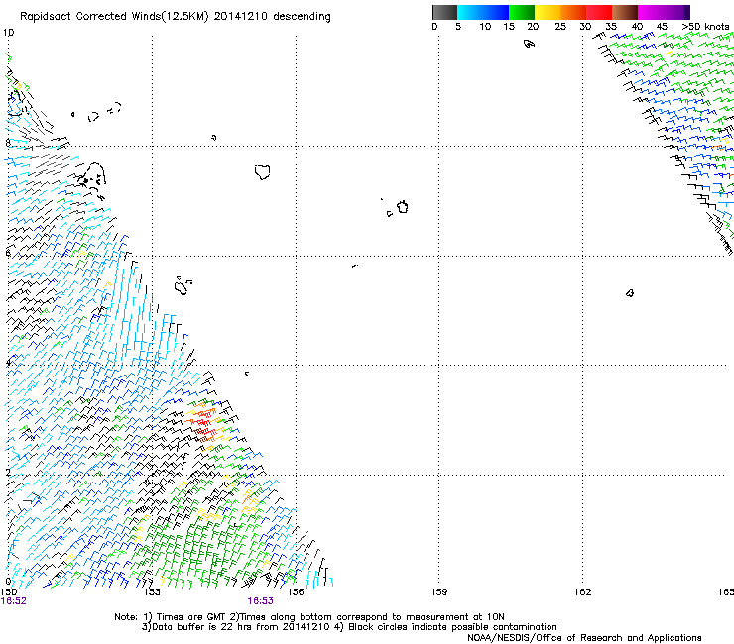Click the cyan 5-10 knots color swatch
This screenshot has height=644, width=734.
[x=470, y=12]
